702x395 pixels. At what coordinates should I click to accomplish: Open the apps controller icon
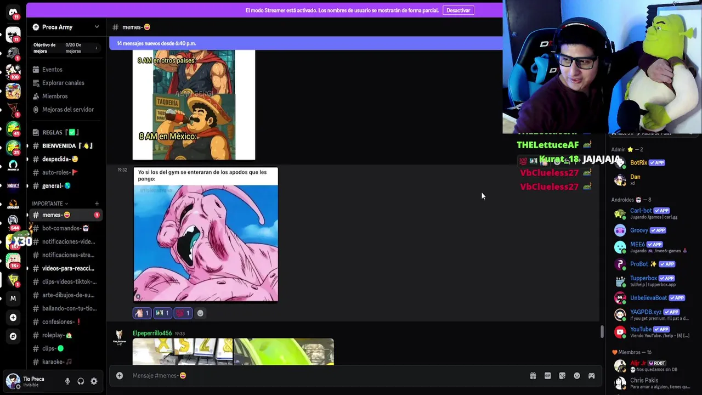click(591, 376)
